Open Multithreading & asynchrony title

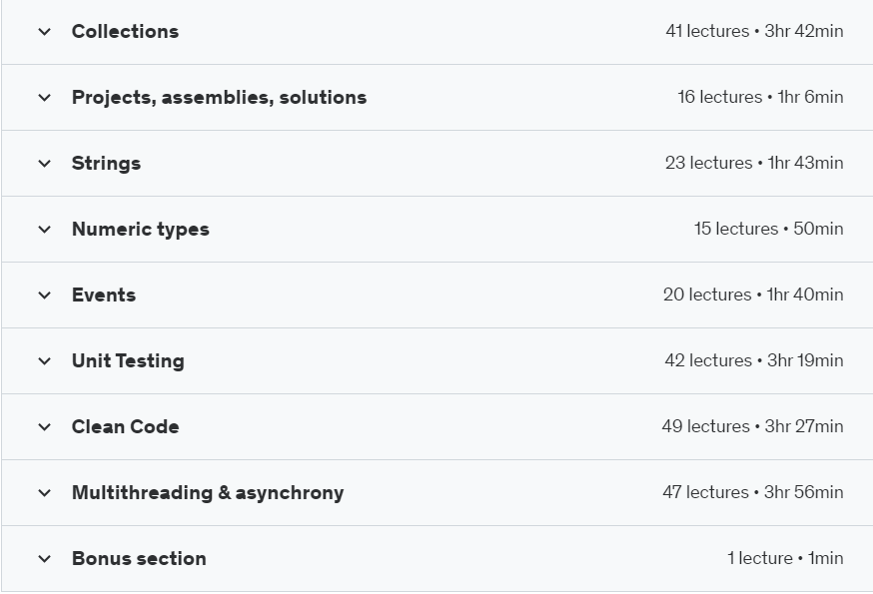[x=207, y=493]
